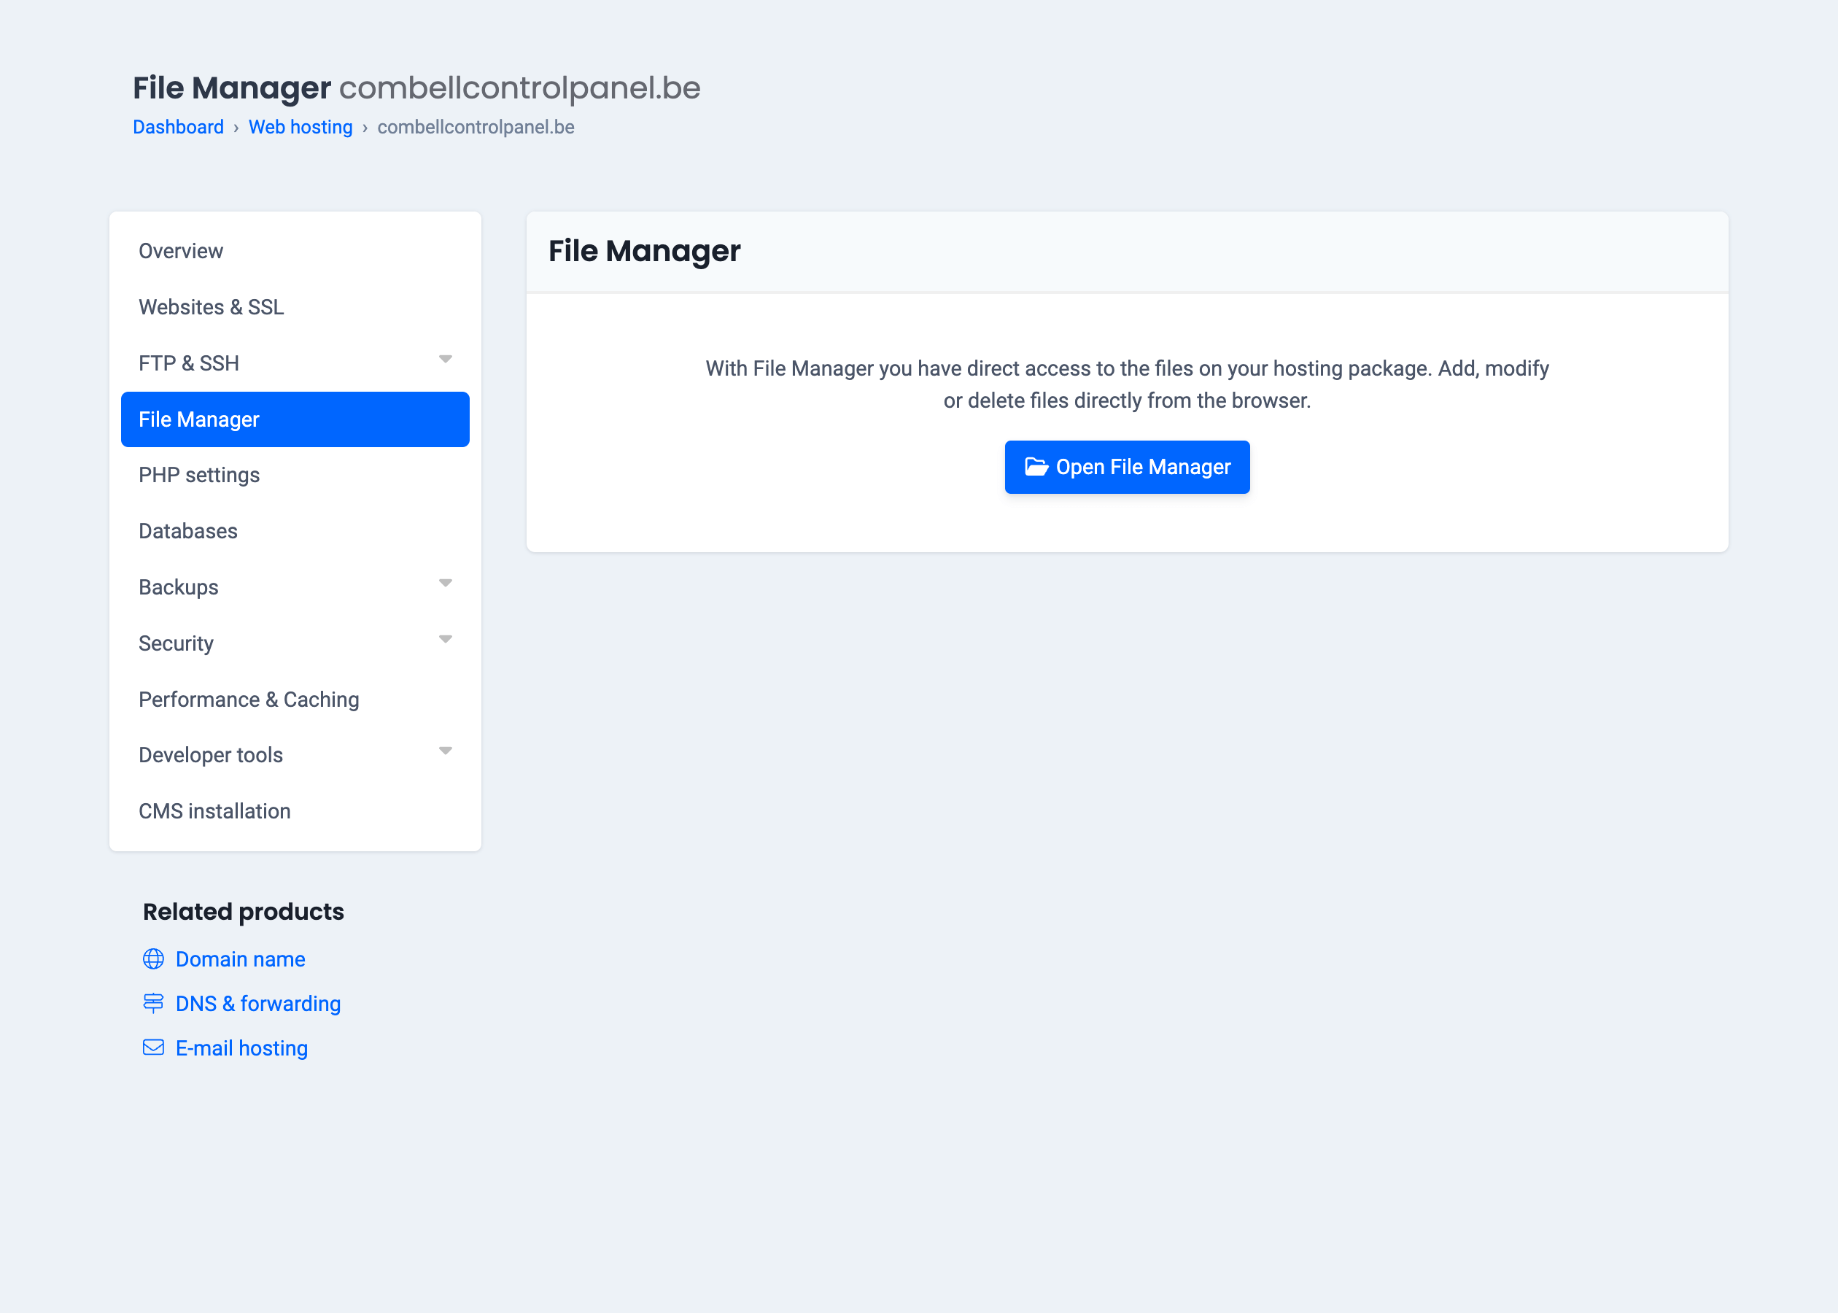Go to the Overview page
1838x1313 pixels.
(181, 251)
